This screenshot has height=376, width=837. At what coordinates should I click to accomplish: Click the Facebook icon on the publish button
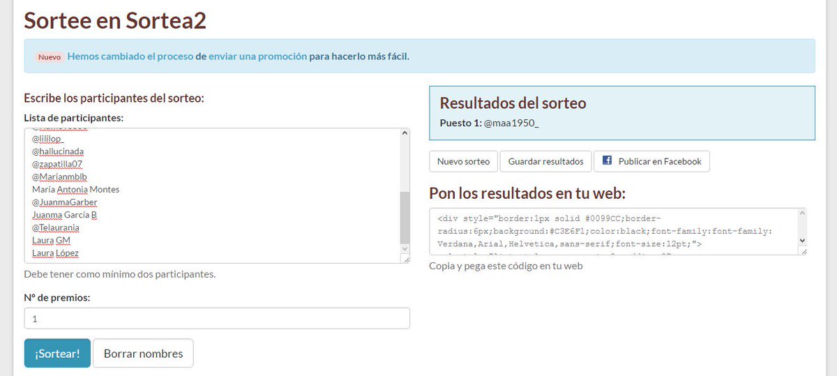tap(607, 160)
